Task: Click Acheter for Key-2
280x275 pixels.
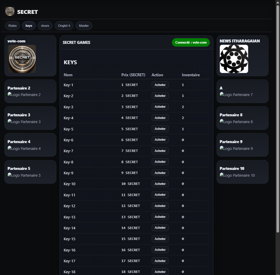Action: pyautogui.click(x=160, y=96)
